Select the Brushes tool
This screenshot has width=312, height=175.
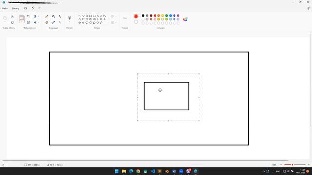click(x=69, y=18)
